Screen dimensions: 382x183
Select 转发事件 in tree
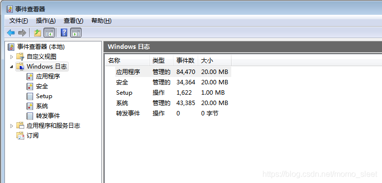coord(48,116)
